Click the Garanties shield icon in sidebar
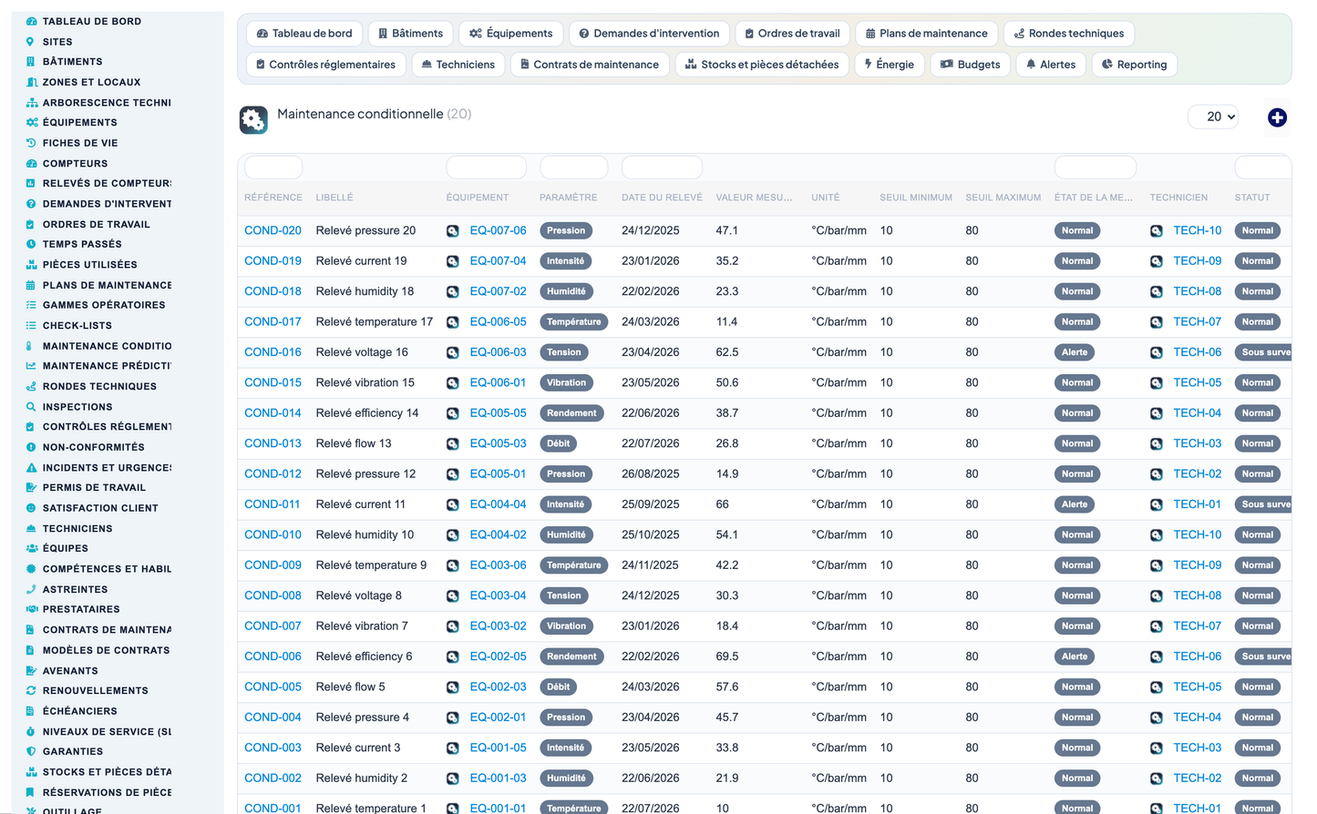The image size is (1317, 814). point(31,751)
